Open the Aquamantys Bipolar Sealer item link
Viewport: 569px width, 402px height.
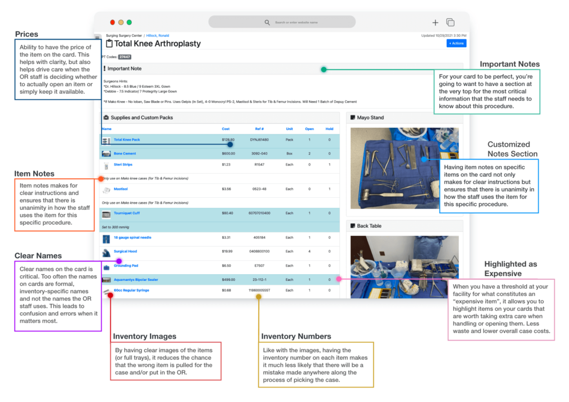[136, 280]
